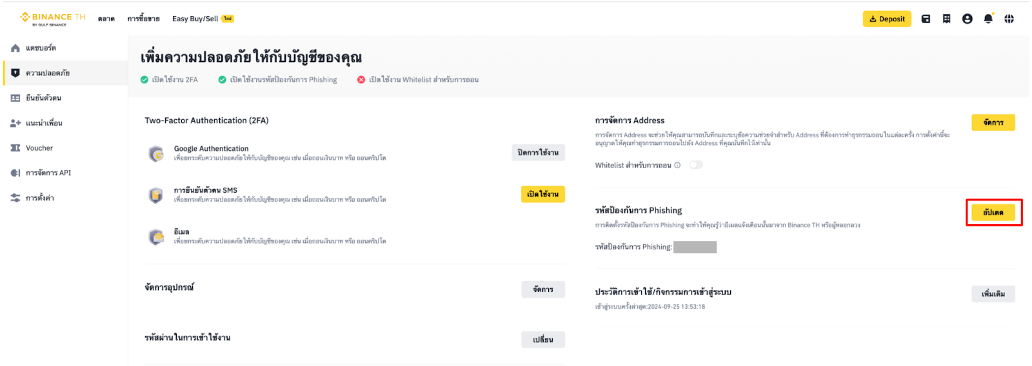
Task: Open the การซื้อขาย menu
Action: [x=143, y=19]
